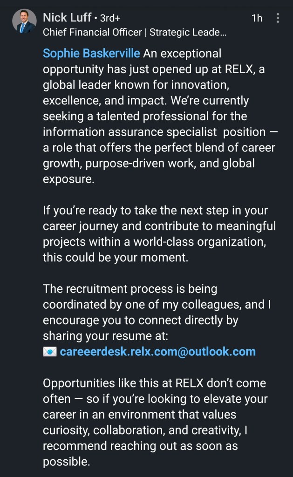
Task: Click Nick Luff's profile photo
Action: coord(24,21)
